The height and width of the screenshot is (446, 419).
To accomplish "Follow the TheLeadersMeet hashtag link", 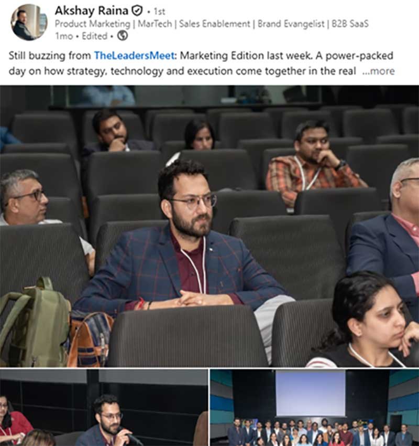I will [135, 56].
